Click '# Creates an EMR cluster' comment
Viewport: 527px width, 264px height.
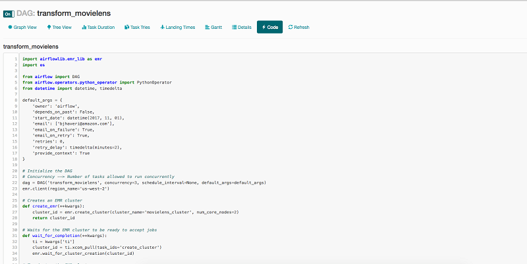coord(52,201)
